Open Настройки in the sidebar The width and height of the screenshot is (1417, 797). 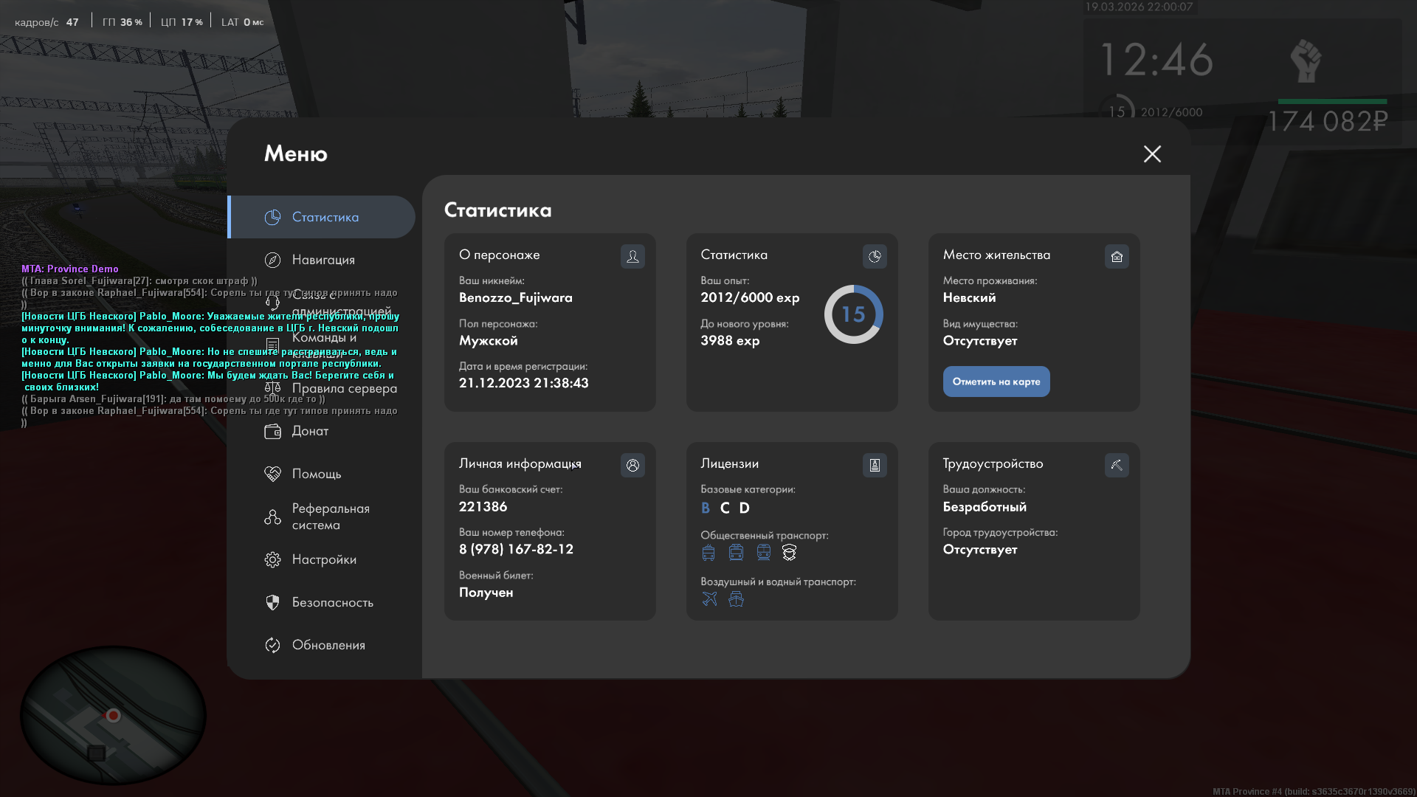(324, 559)
